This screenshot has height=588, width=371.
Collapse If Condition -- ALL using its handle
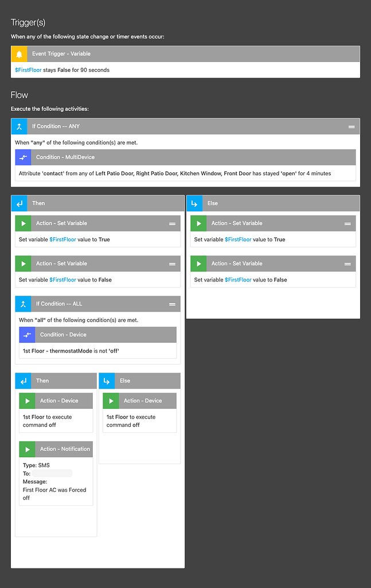tap(172, 303)
